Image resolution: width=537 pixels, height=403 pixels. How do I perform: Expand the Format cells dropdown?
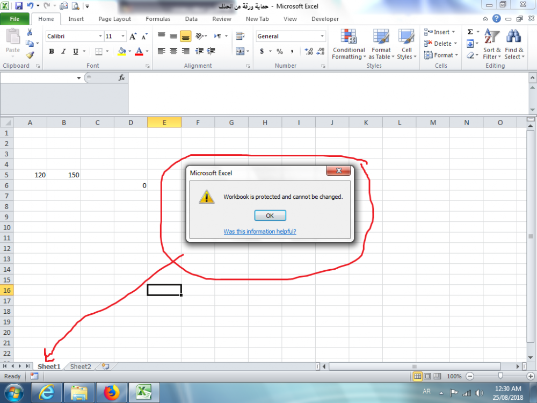pos(456,55)
